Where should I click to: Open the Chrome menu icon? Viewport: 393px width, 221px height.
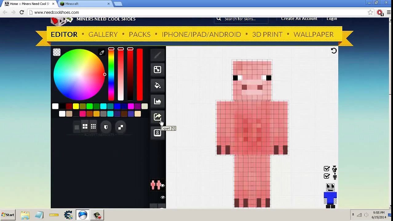(x=389, y=12)
